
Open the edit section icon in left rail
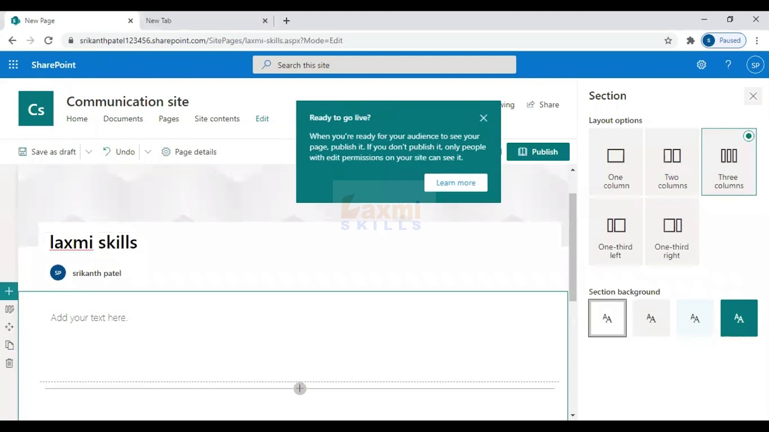tap(9, 309)
